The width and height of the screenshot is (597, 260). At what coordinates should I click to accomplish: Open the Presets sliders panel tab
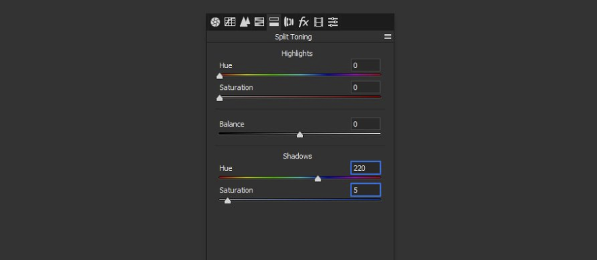(333, 22)
